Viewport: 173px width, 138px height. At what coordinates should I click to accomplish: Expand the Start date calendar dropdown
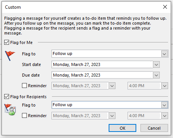156,64
